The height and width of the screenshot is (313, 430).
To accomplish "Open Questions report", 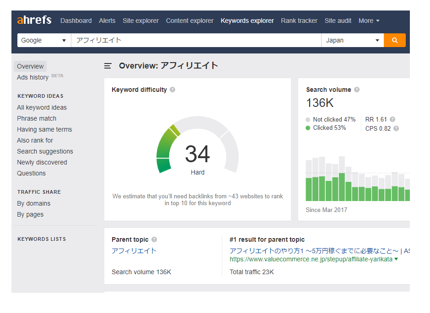I will pyautogui.click(x=31, y=173).
